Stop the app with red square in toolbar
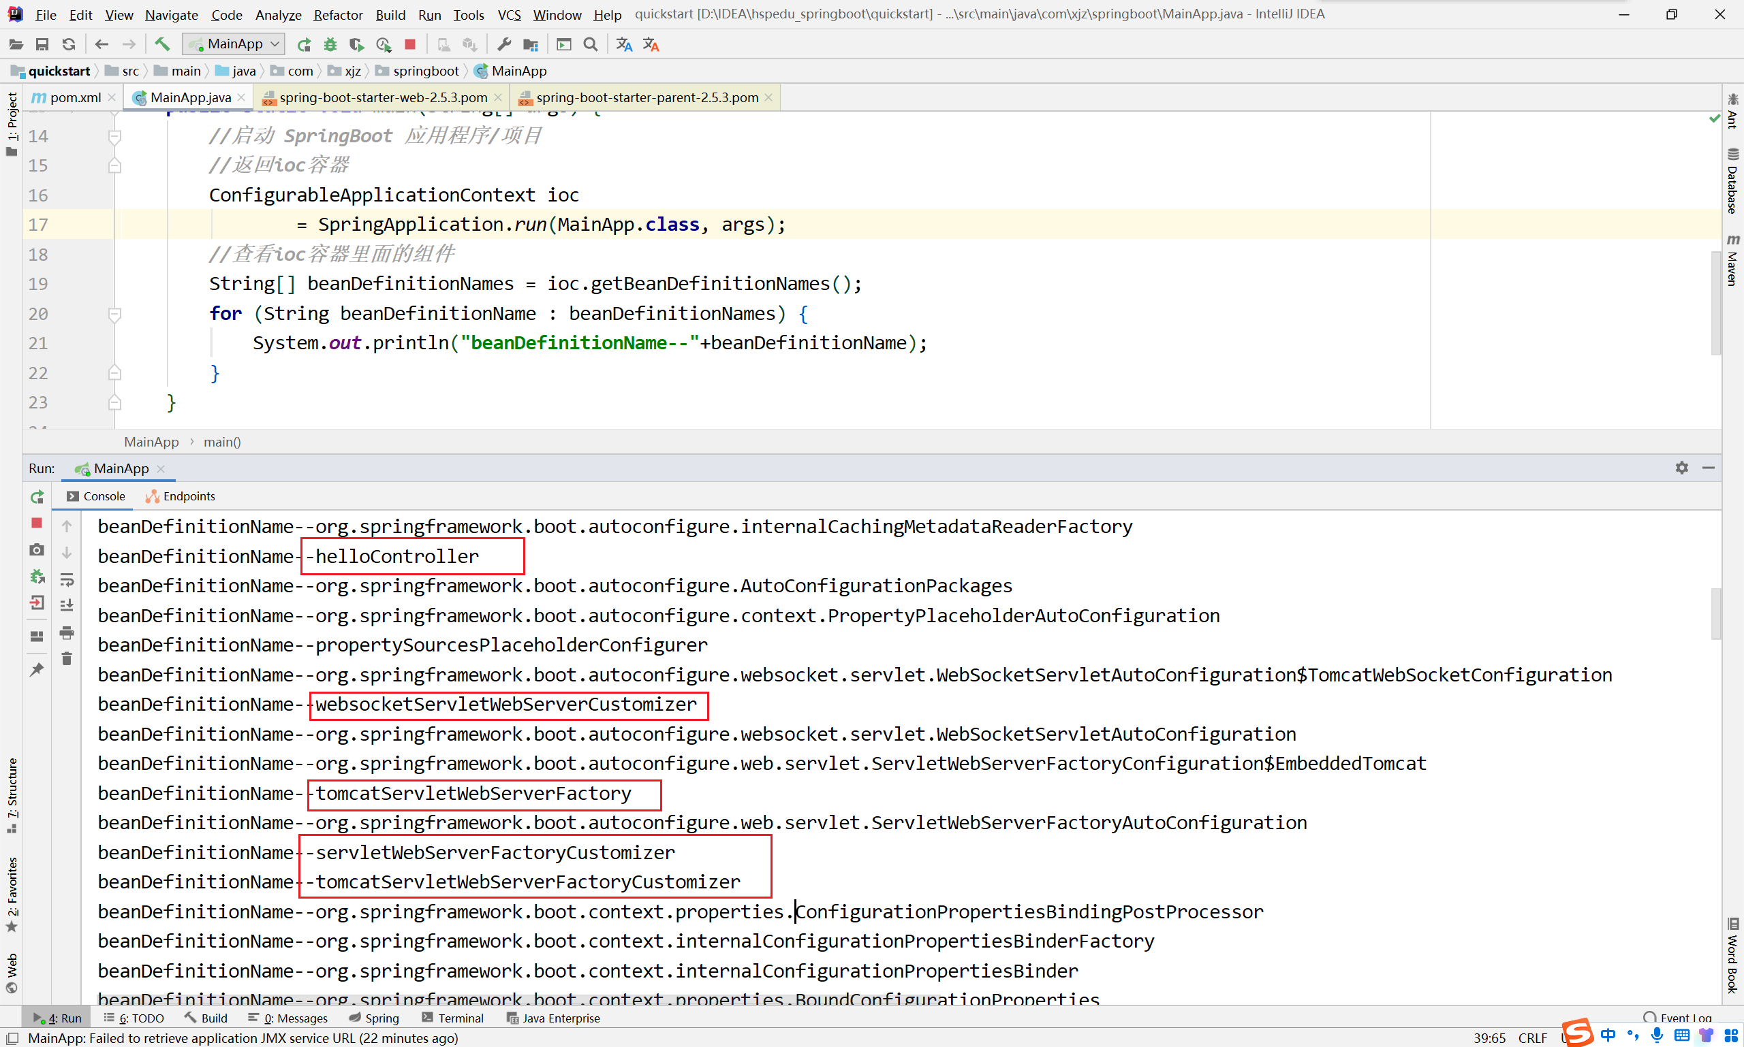The height and width of the screenshot is (1047, 1744). pyautogui.click(x=410, y=44)
